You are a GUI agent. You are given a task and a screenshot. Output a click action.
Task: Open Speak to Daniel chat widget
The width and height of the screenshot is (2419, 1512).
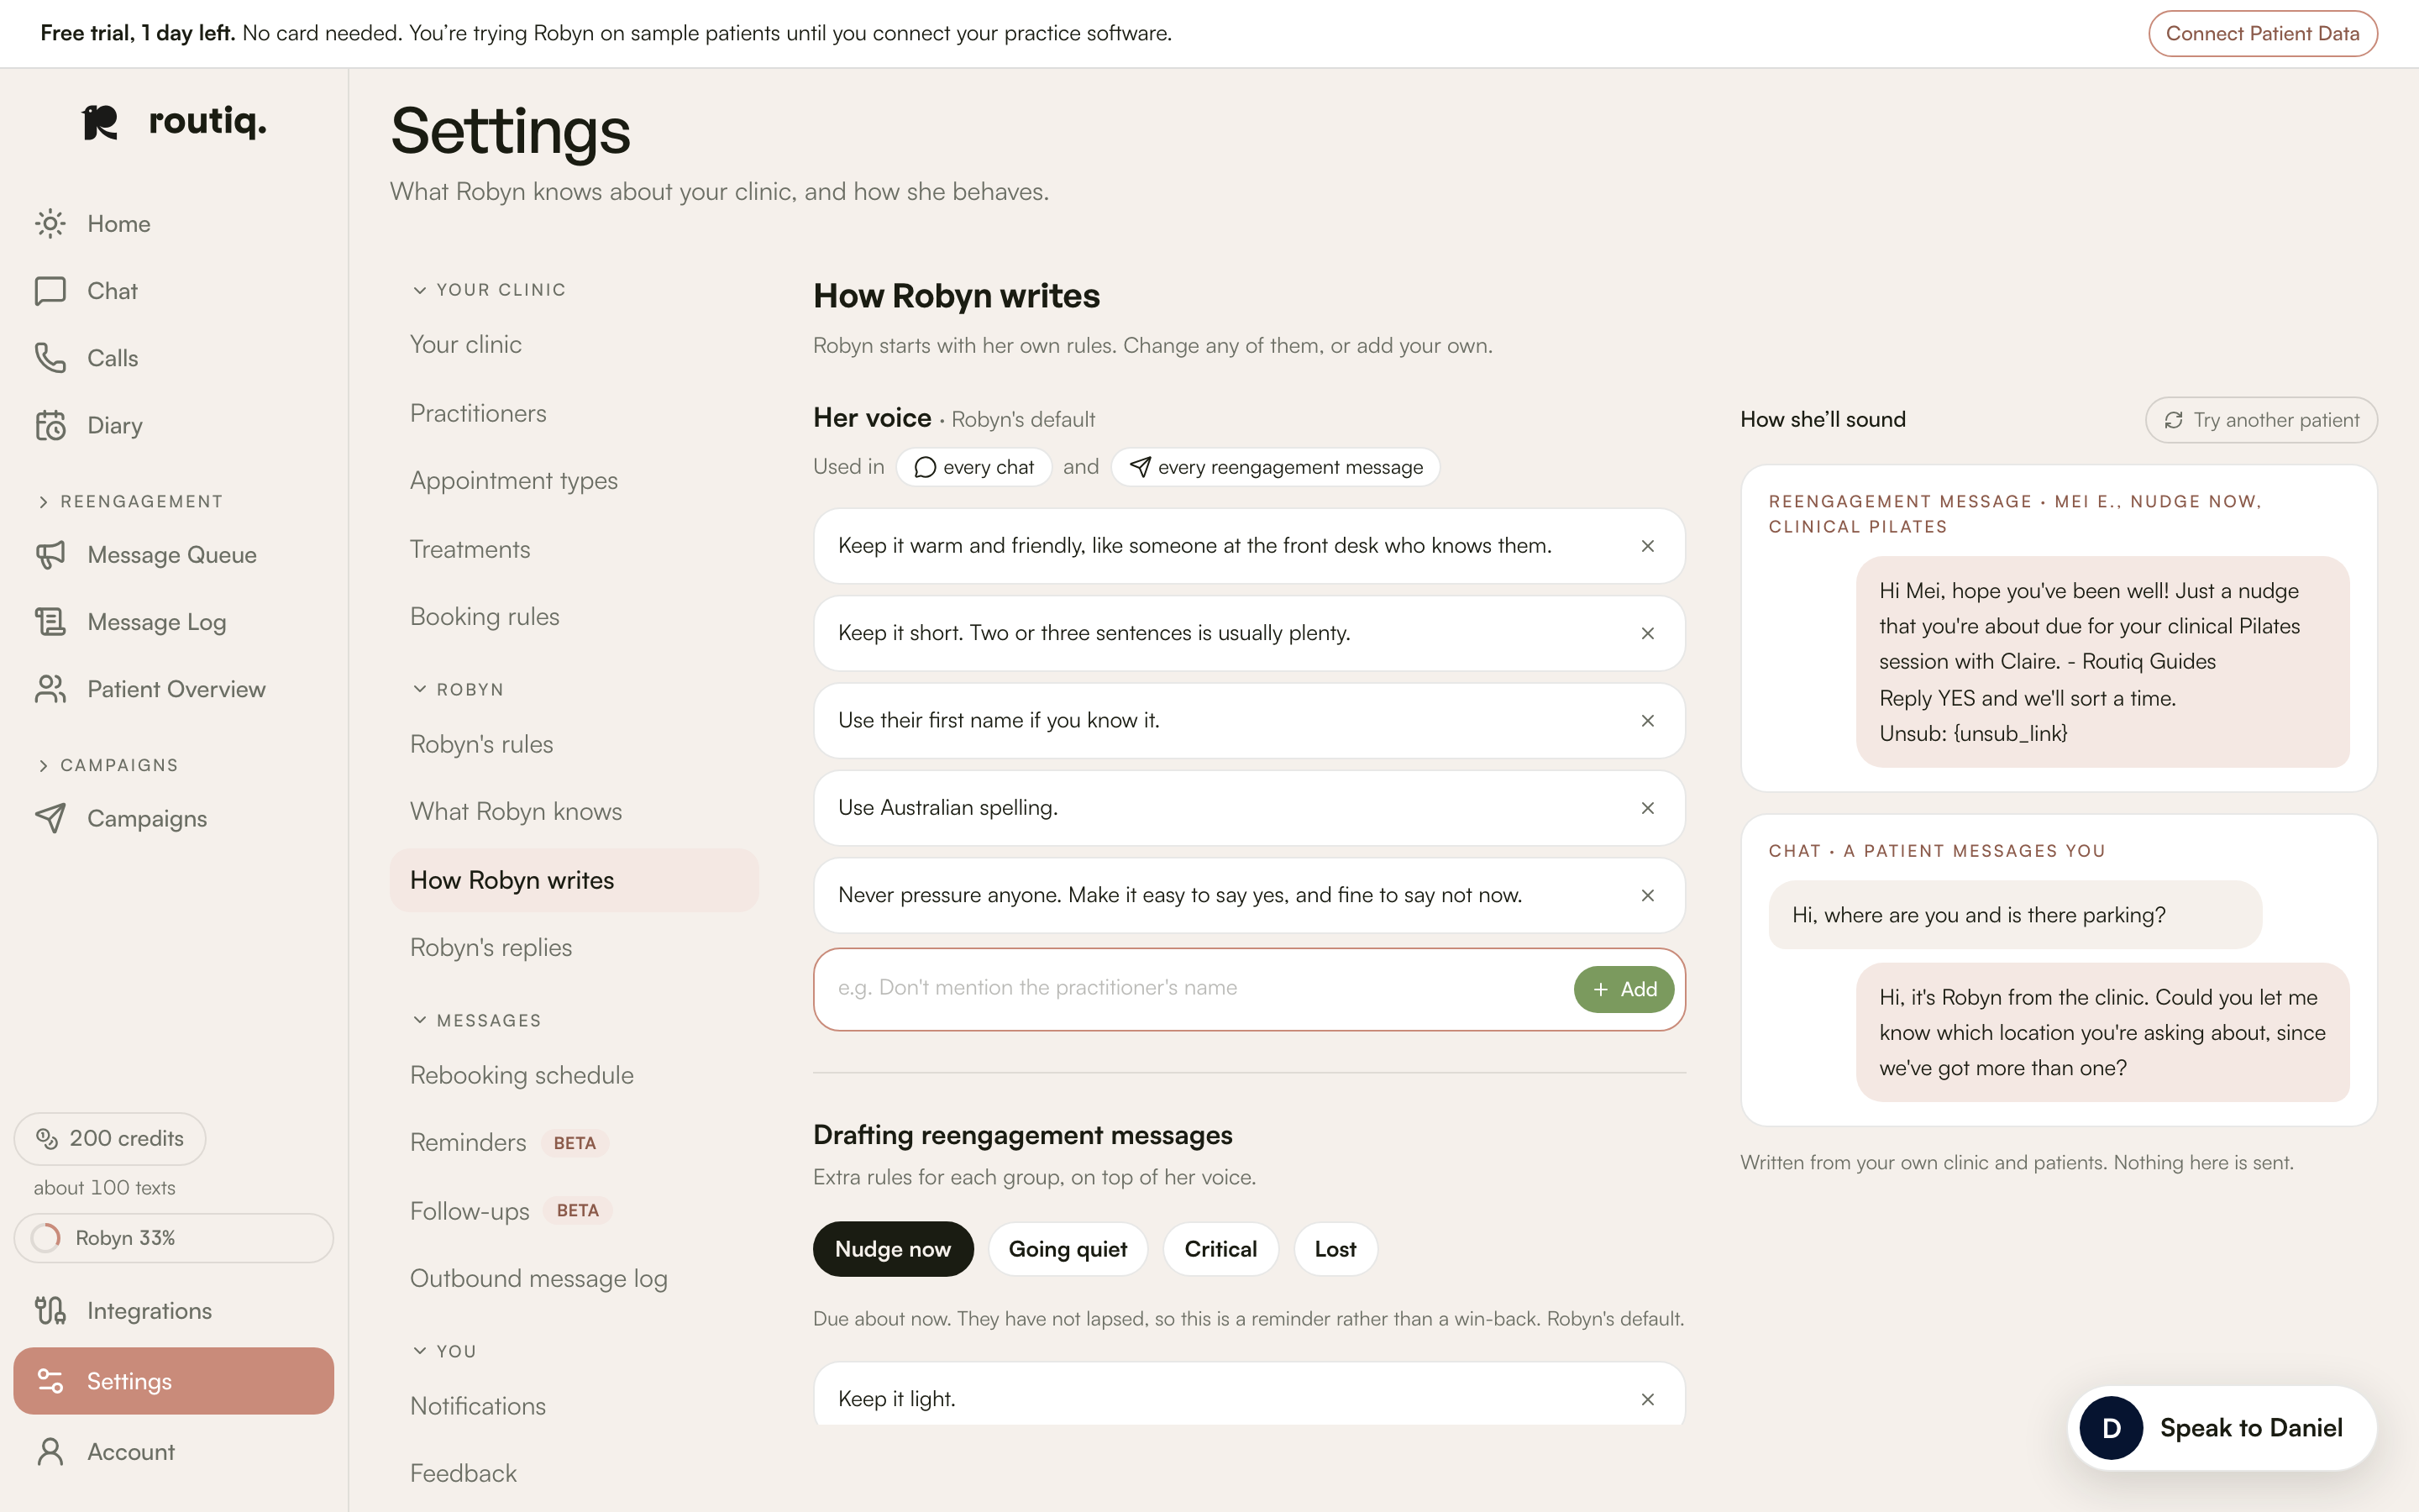pos(2222,1428)
